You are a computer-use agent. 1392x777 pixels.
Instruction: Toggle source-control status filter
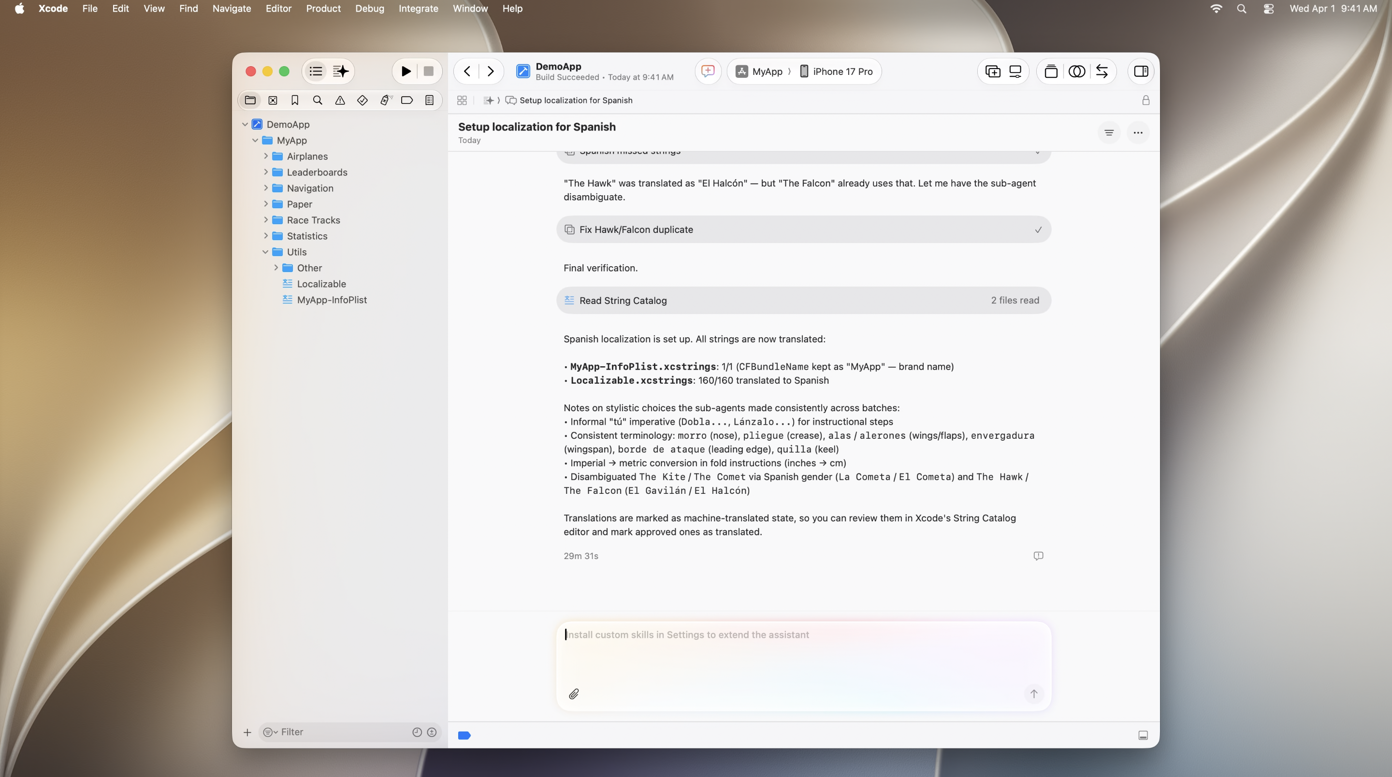pyautogui.click(x=432, y=732)
